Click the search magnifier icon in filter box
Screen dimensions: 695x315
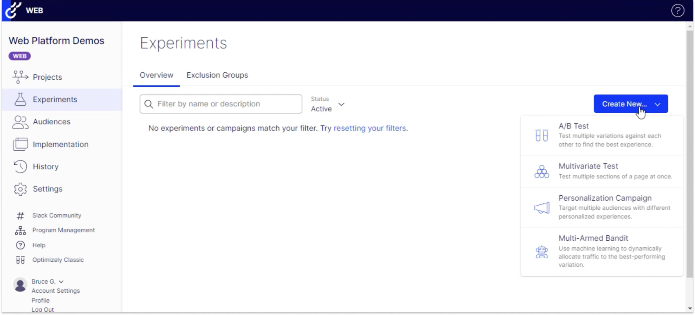[149, 104]
